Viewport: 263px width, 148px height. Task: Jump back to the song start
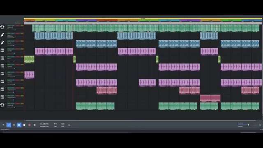(14, 125)
